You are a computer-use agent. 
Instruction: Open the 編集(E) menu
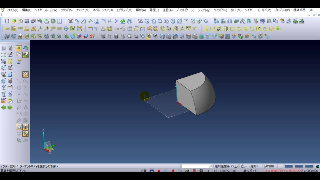pyautogui.click(x=27, y=10)
